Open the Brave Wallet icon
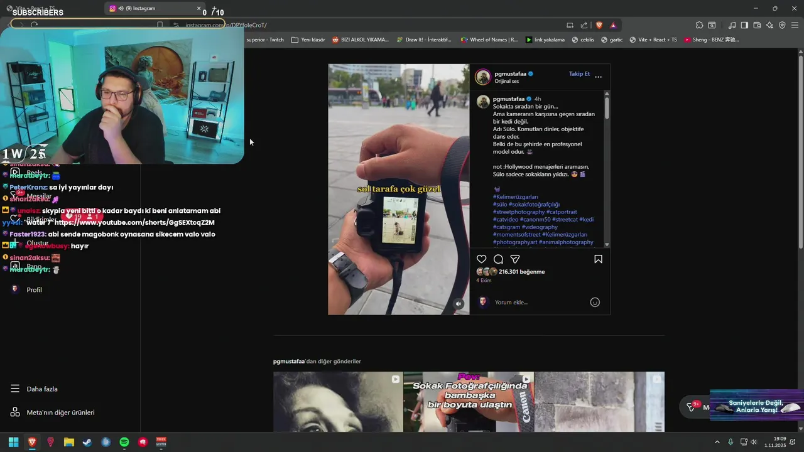This screenshot has width=804, height=452. click(757, 25)
